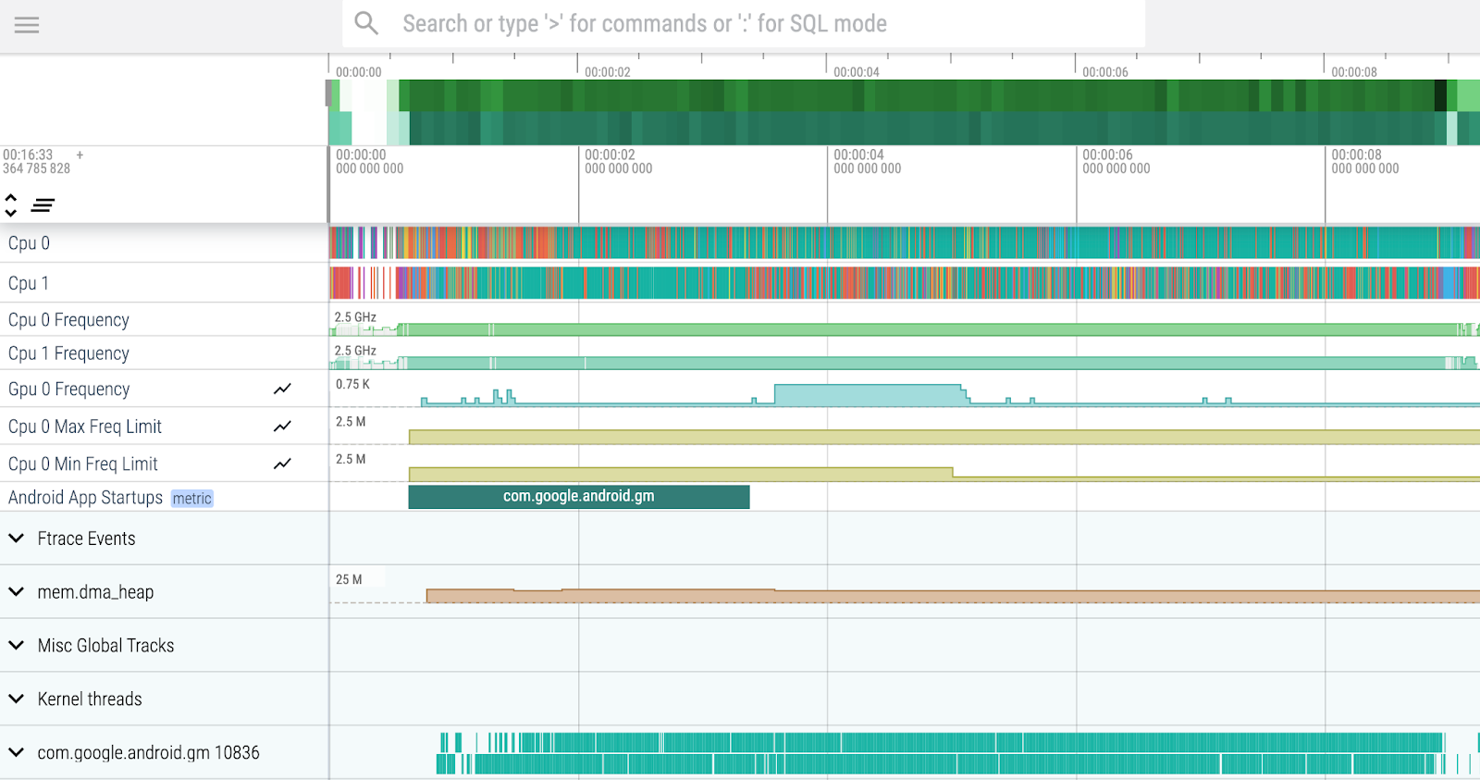
Task: Click the raised Gpu 0 Frequency plateau
Action: 868,395
